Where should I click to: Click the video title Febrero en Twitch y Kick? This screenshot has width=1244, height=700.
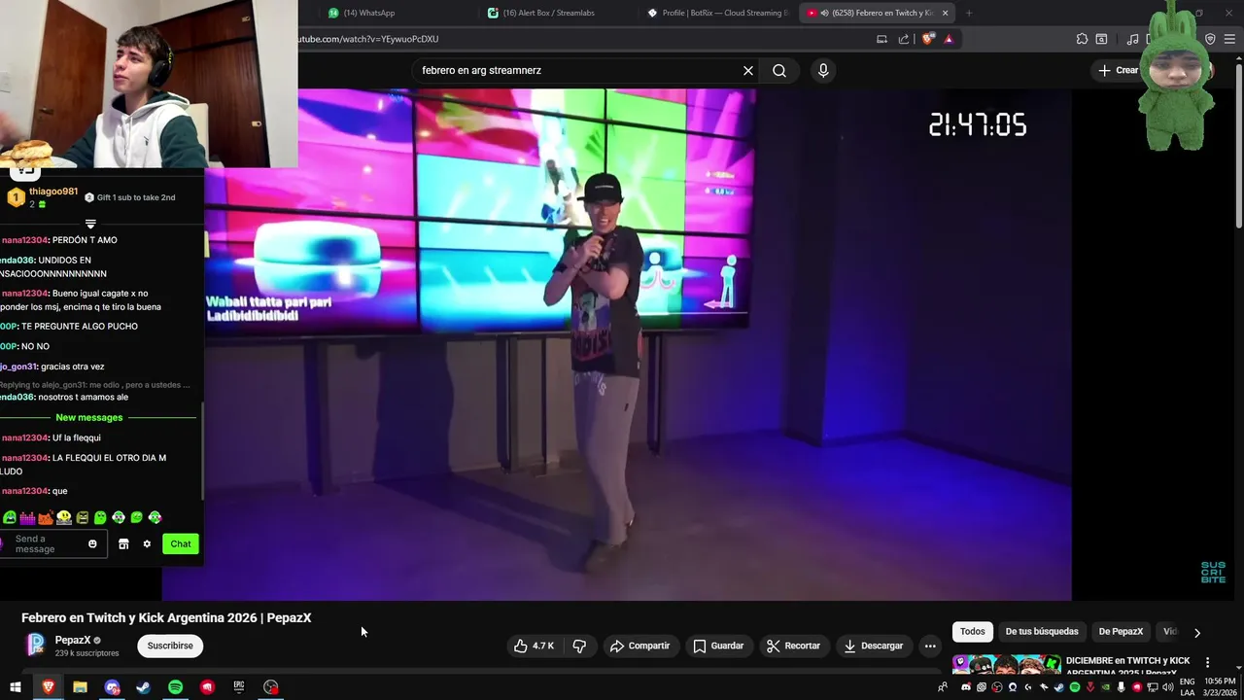tap(166, 617)
